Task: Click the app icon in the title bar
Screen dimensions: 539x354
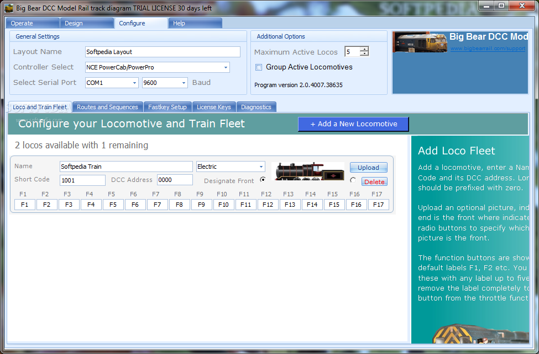Action: (x=9, y=8)
